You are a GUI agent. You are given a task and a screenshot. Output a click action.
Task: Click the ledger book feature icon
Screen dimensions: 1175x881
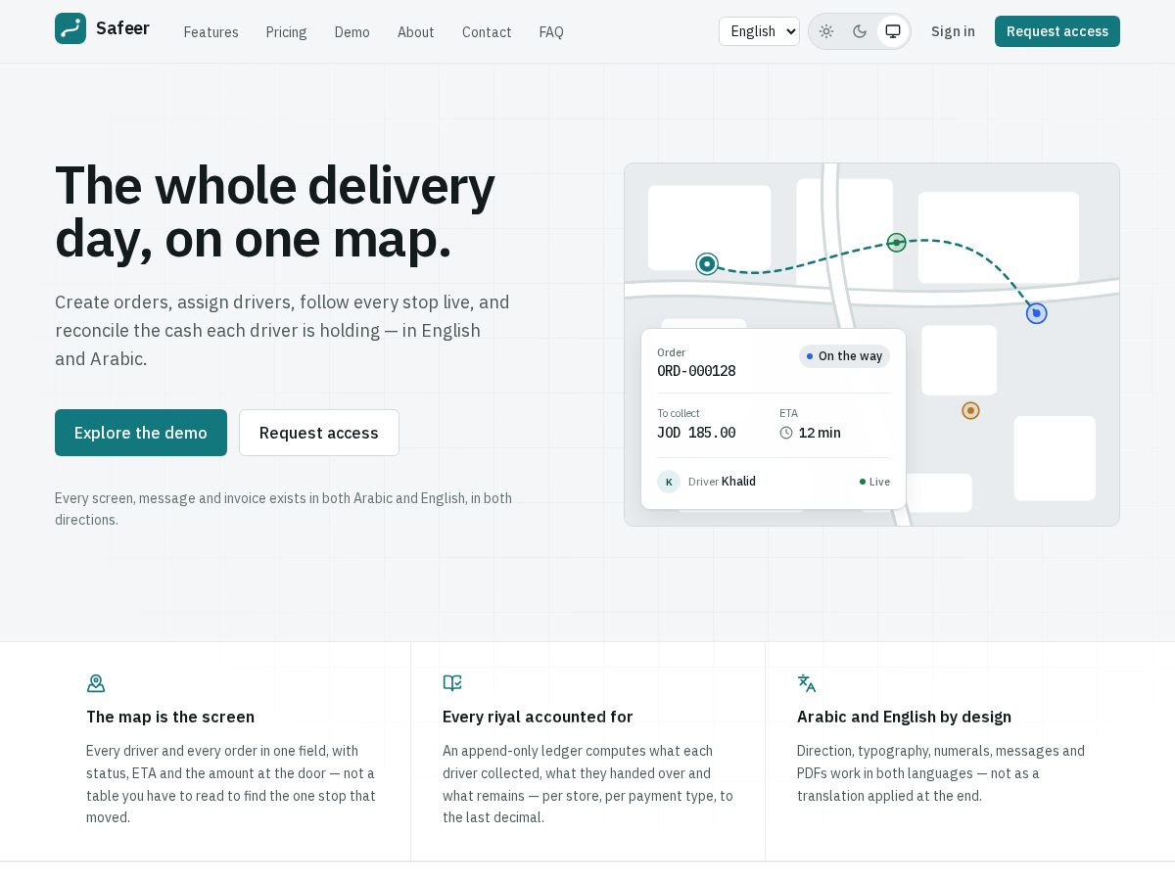tap(452, 683)
